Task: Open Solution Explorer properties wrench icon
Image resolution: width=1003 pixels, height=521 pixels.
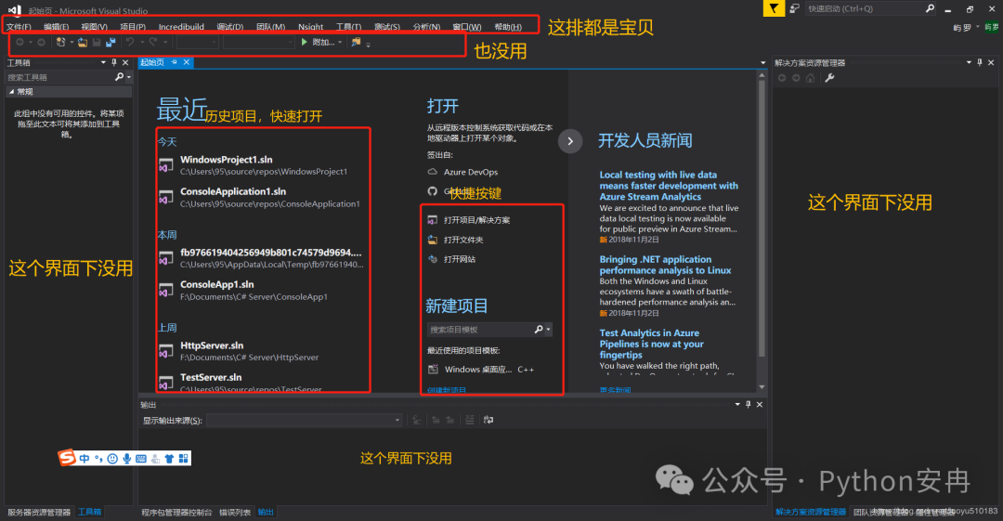Action: [x=829, y=78]
